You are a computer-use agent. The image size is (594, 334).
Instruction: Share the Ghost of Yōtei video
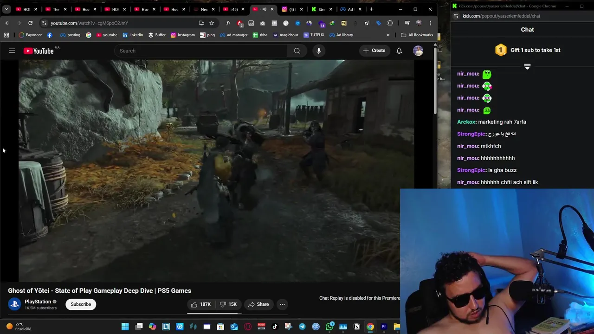tap(258, 304)
